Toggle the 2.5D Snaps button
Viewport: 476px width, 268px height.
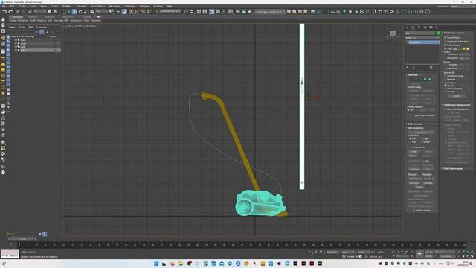click(131, 12)
